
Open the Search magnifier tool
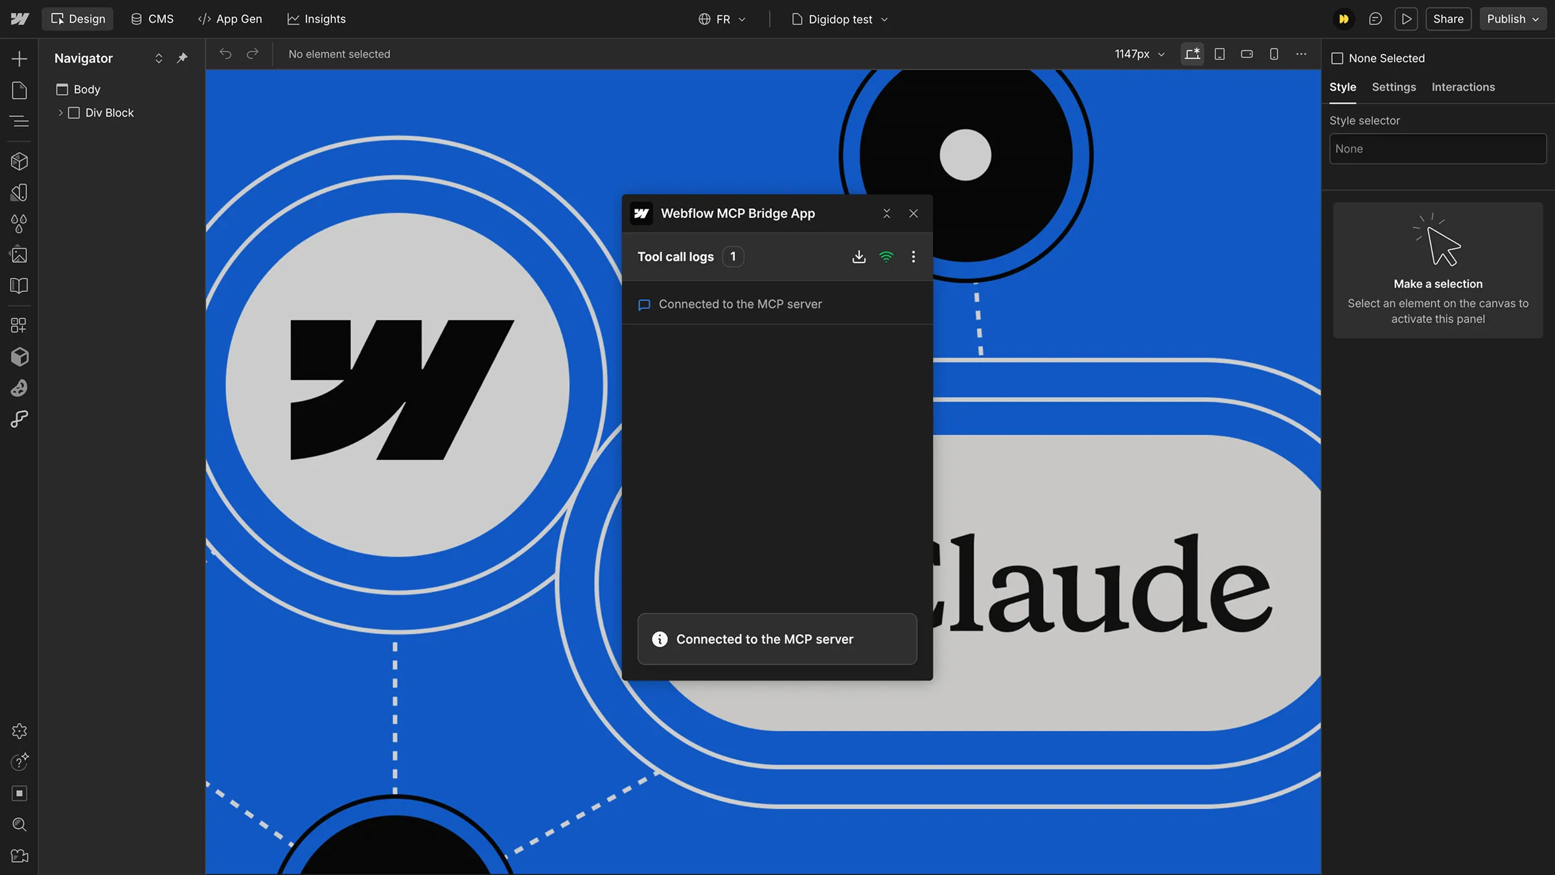click(19, 824)
